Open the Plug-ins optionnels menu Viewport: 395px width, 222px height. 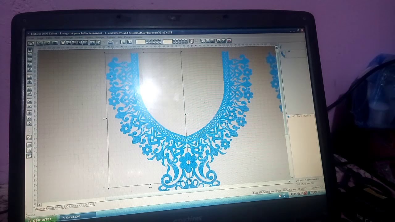click(133, 37)
